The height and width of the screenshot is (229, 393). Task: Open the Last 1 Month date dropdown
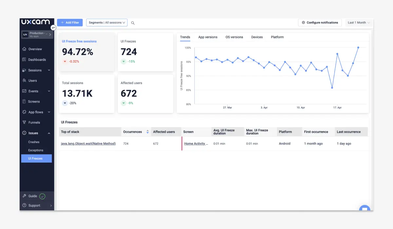pyautogui.click(x=359, y=23)
